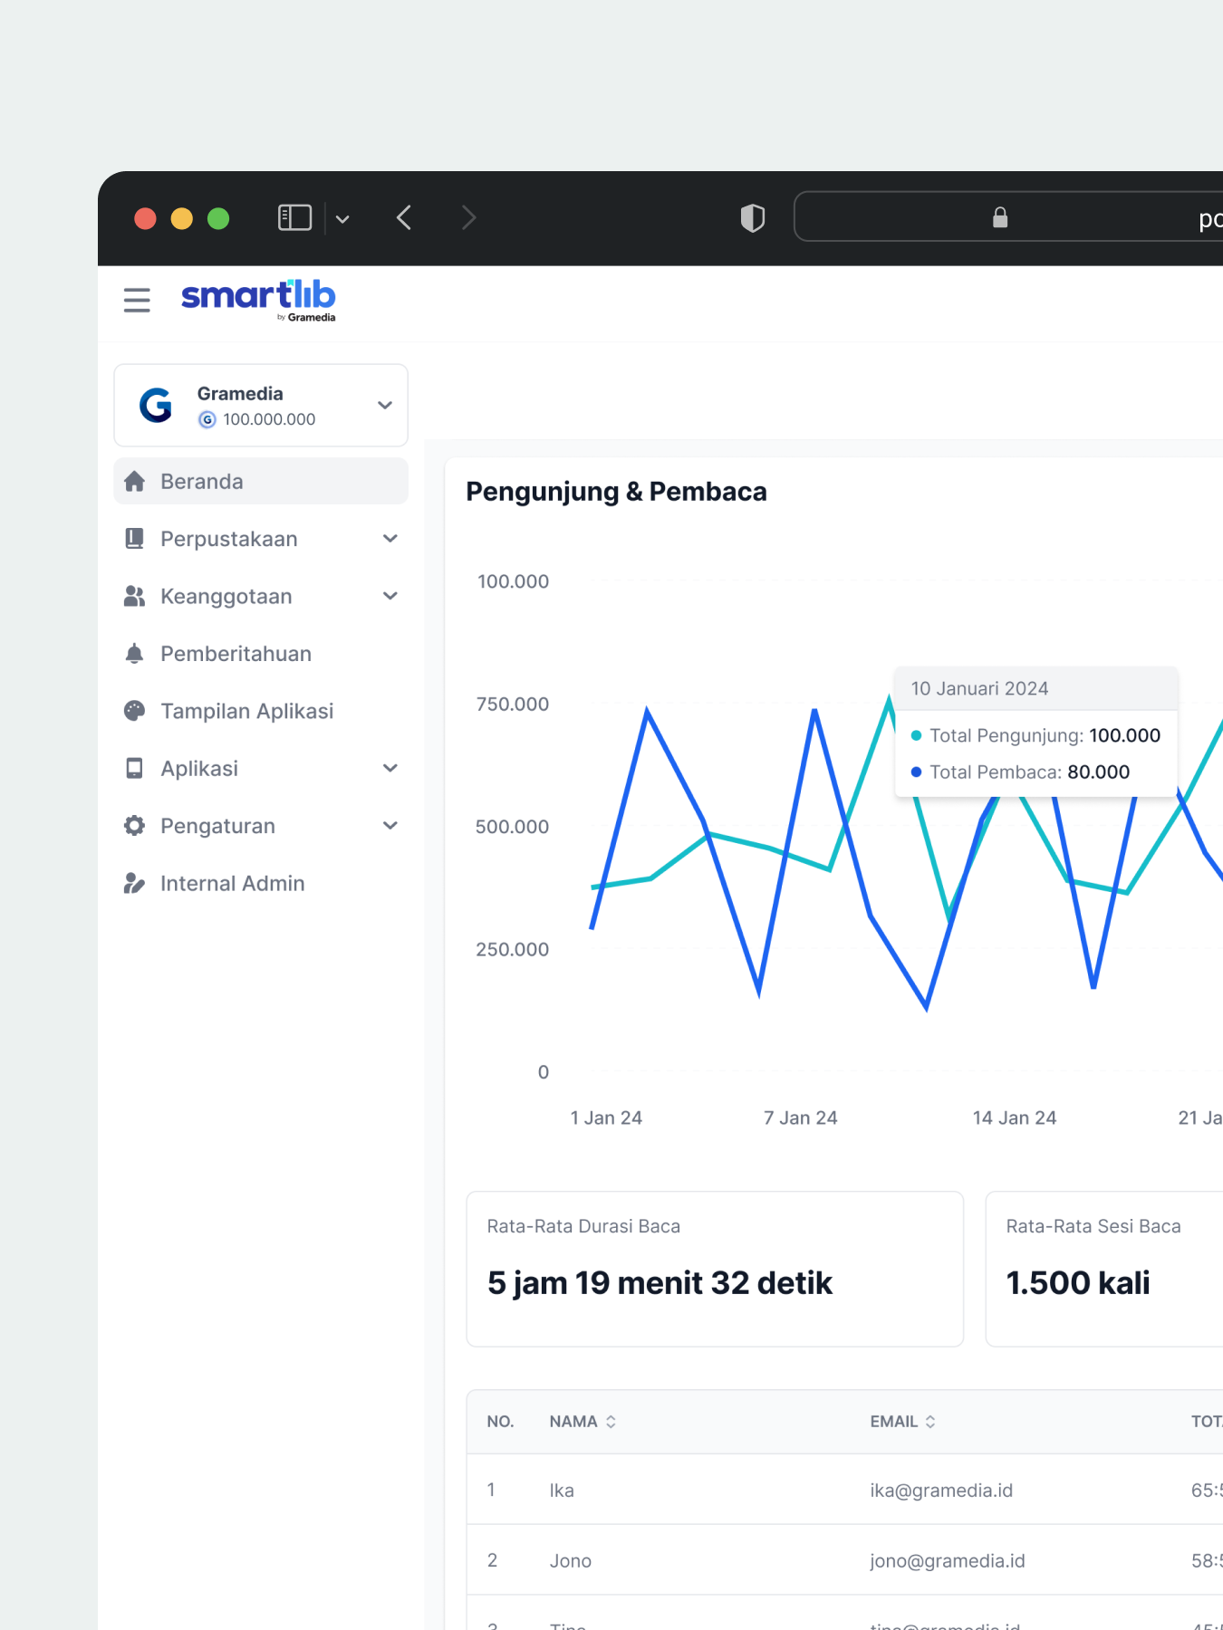Click the book icon beside Perpustakaan
This screenshot has width=1223, height=1630.
135,539
